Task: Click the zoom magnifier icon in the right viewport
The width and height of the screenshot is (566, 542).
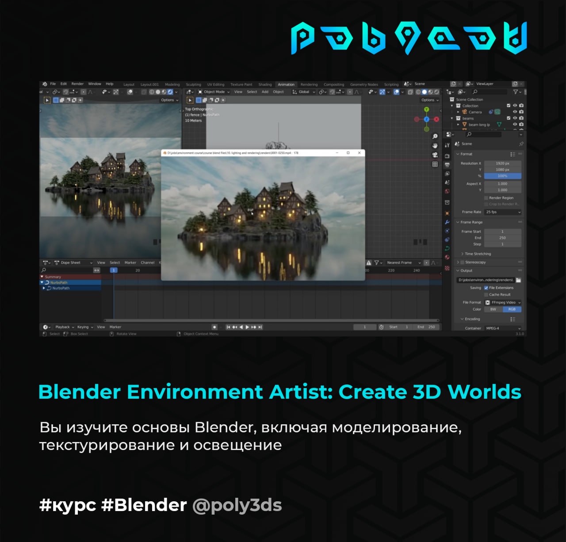Action: [435, 136]
